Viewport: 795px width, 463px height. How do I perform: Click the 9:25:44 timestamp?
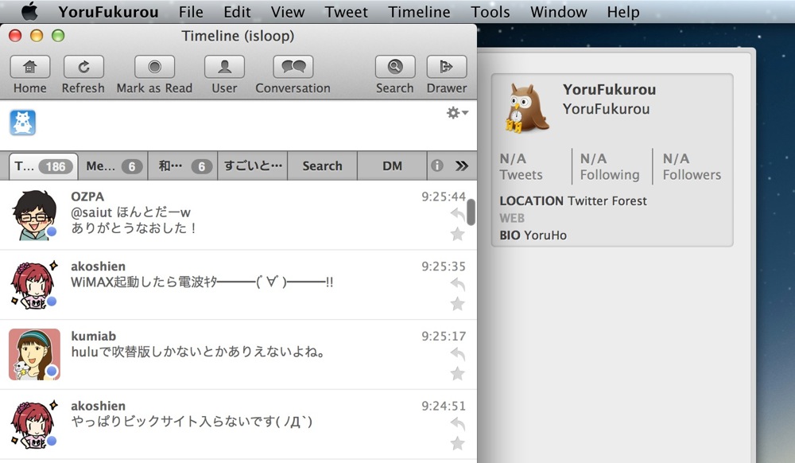coord(444,196)
